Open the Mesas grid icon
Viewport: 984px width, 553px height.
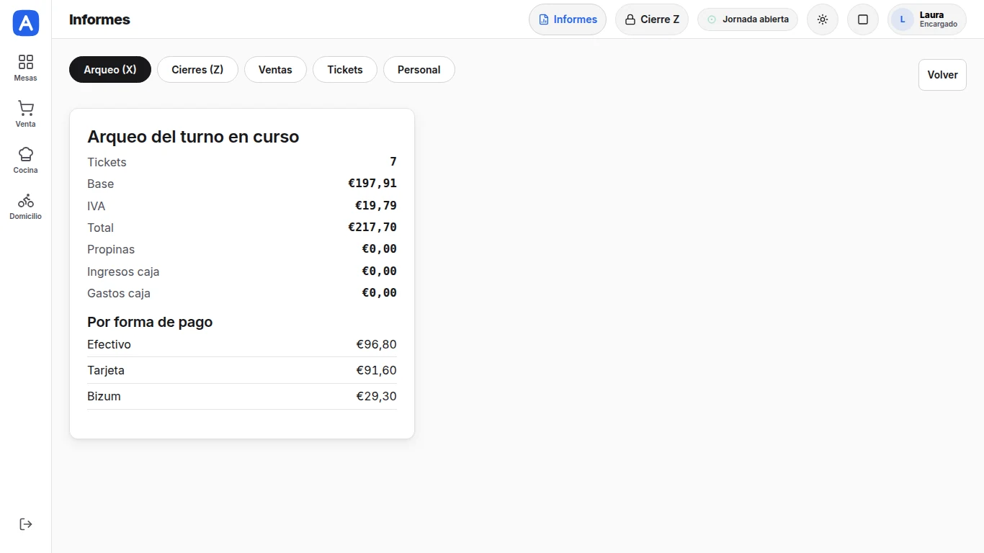[26, 62]
